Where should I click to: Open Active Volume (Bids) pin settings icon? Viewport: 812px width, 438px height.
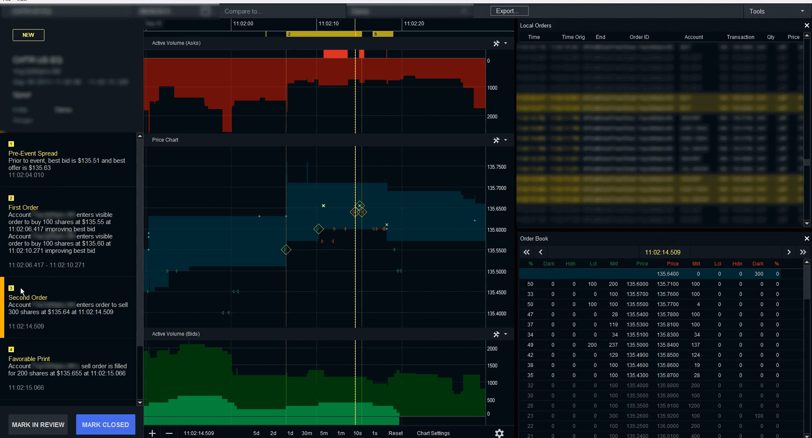pyautogui.click(x=497, y=334)
